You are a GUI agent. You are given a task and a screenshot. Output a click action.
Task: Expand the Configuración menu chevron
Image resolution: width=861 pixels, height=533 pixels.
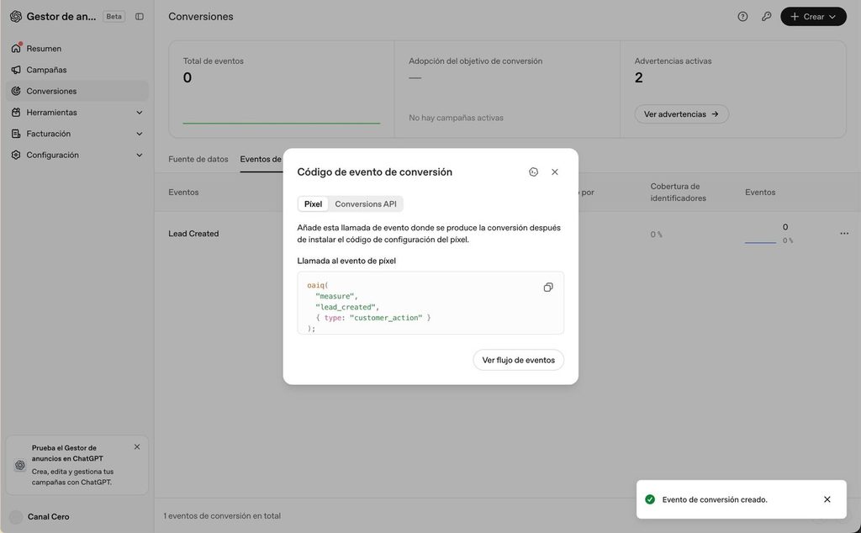click(x=140, y=156)
